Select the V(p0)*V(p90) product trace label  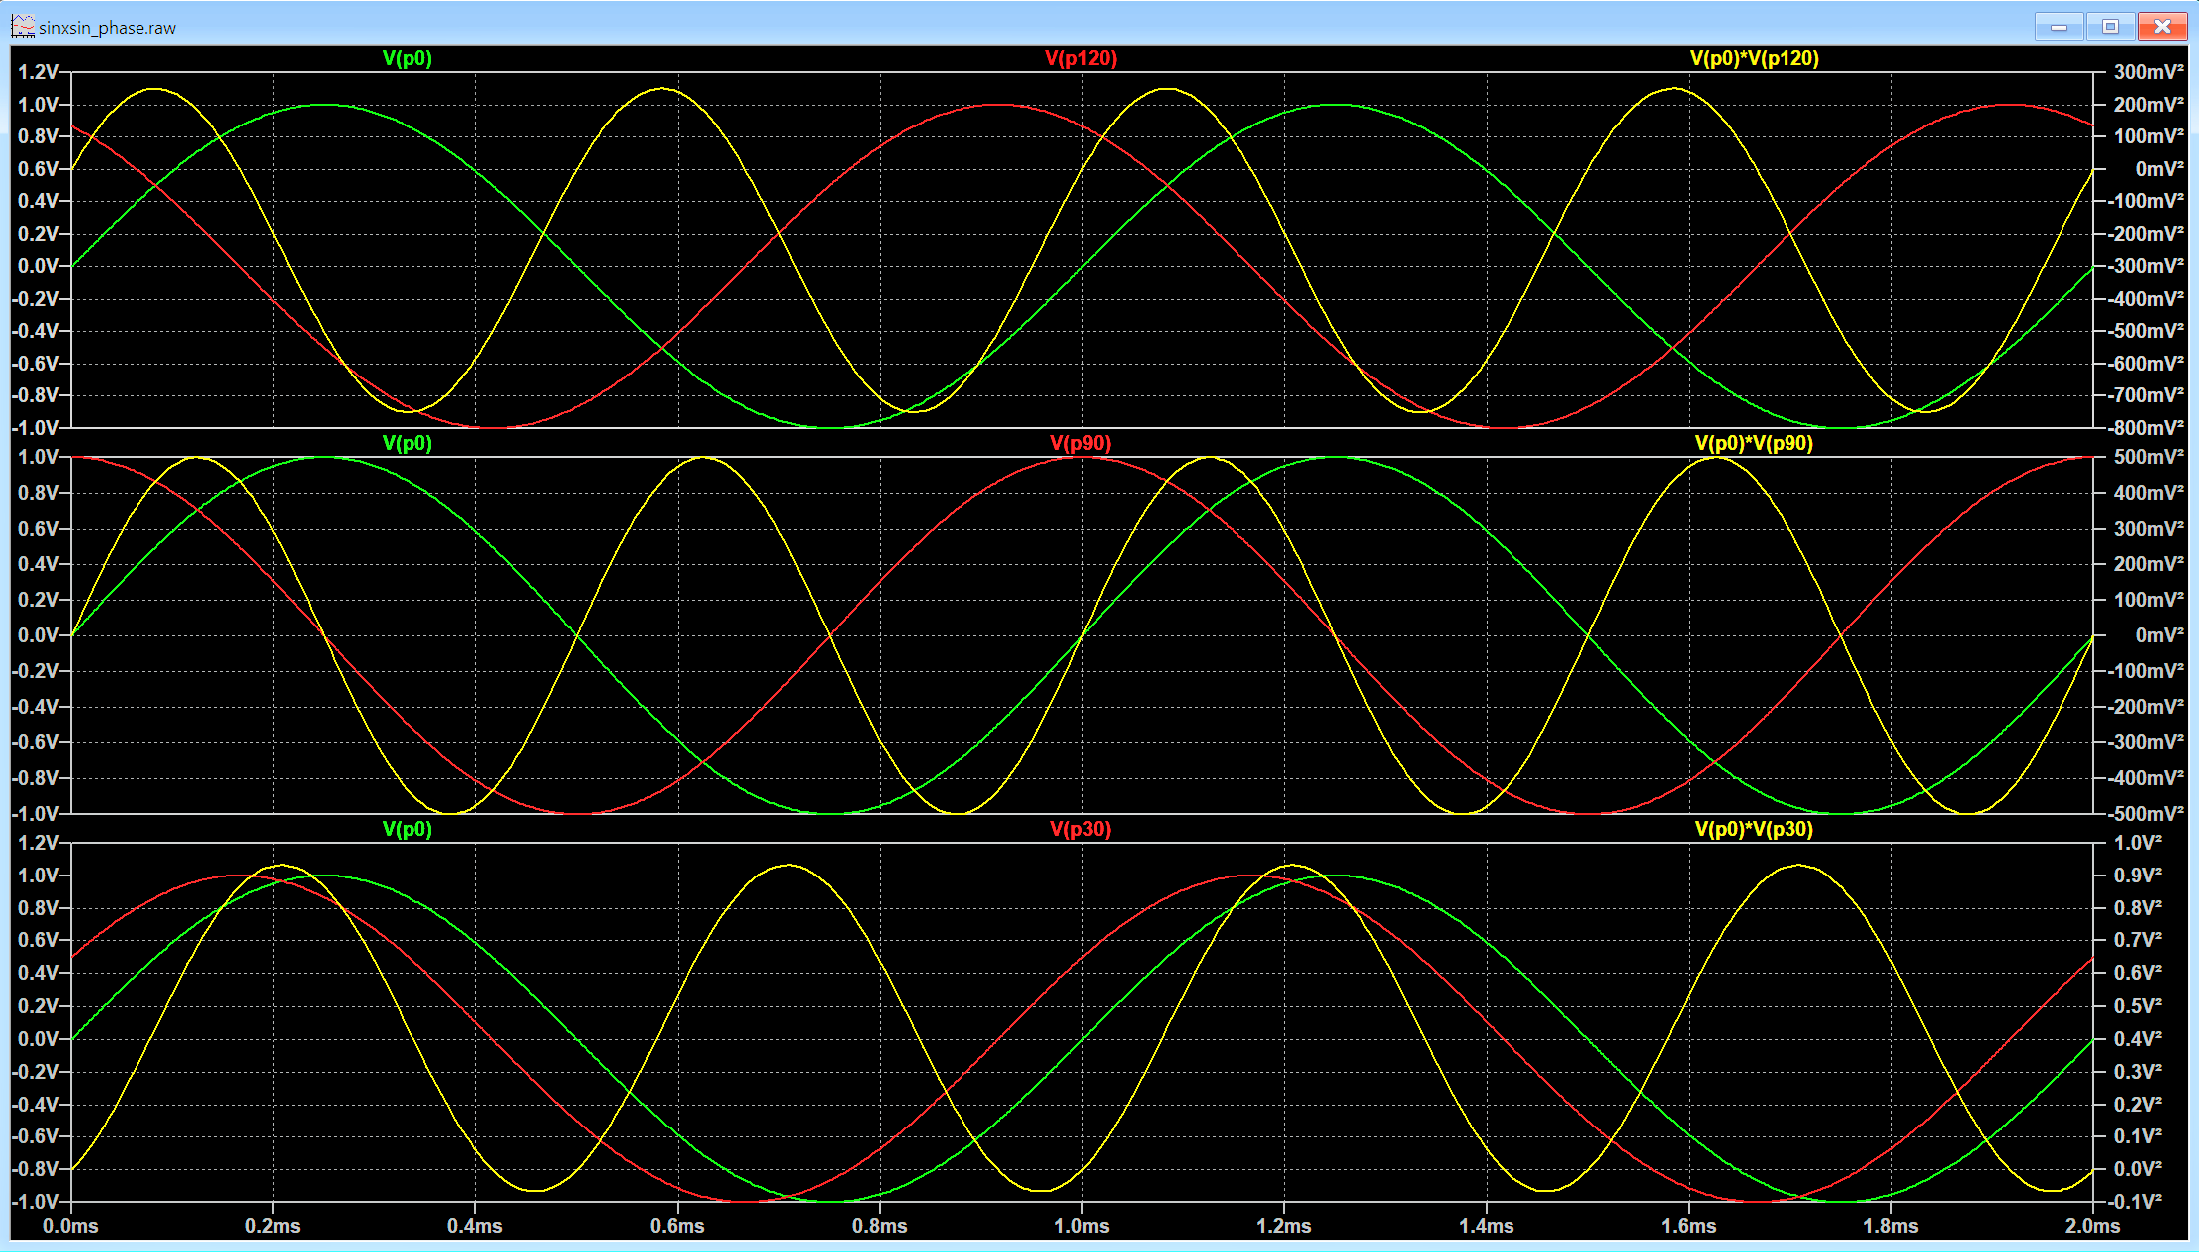(x=1754, y=443)
